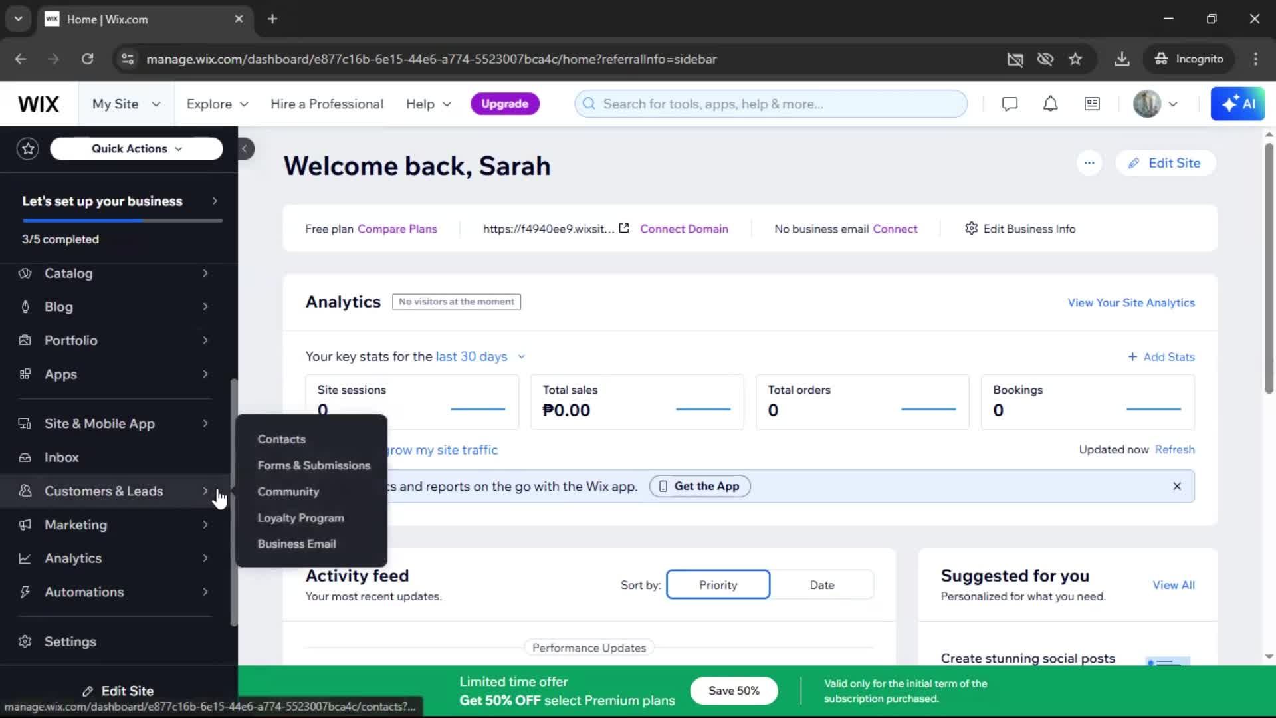The image size is (1276, 718).
Task: Expand the Quick Actions dropdown
Action: [x=136, y=148]
